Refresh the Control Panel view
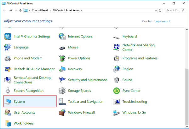The width and height of the screenshot is (189, 129). point(160,11)
